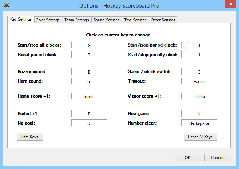Select the Sound Settings tab
Image resolution: width=239 pixels, height=169 pixels.
pos(107,20)
